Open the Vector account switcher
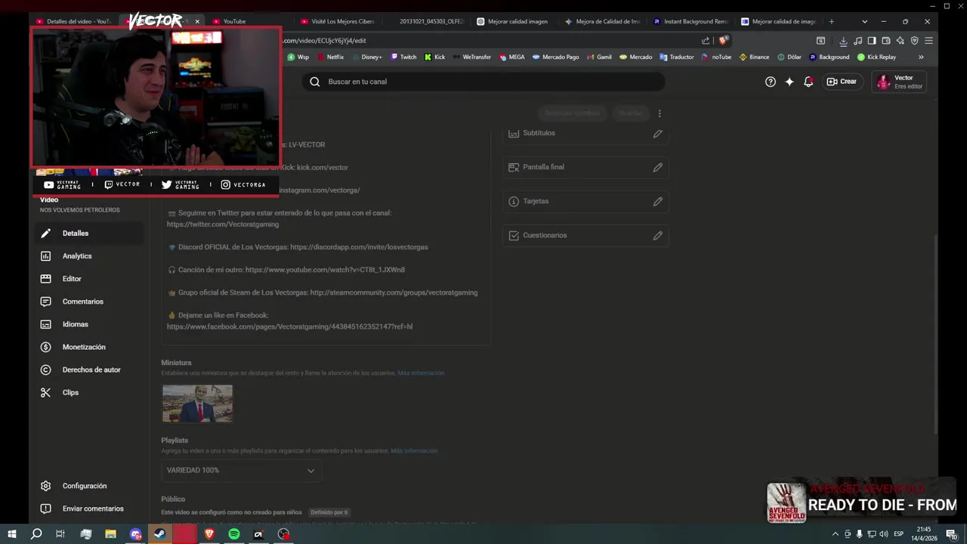Image resolution: width=967 pixels, height=544 pixels. 899,82
